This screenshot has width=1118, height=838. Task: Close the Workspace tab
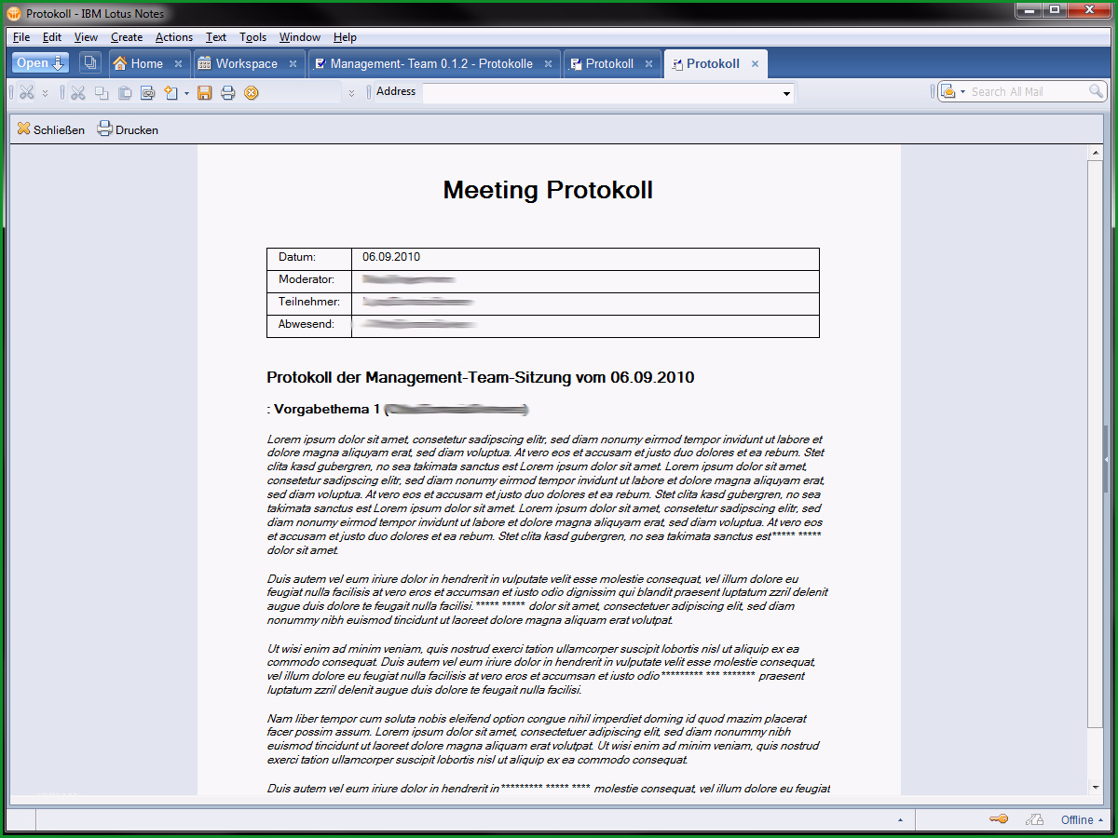pos(293,64)
